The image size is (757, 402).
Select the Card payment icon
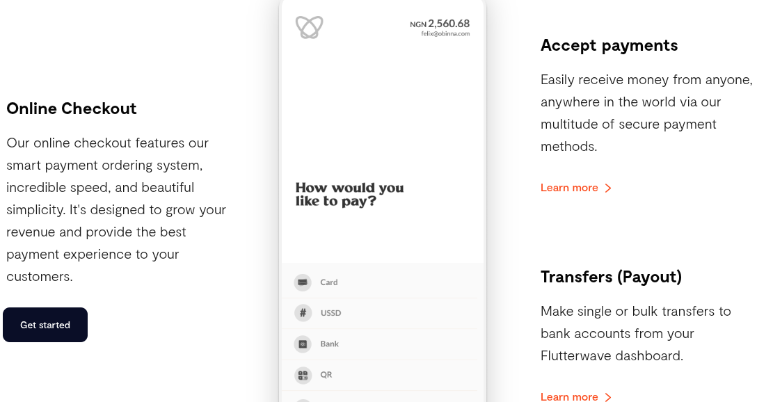pyautogui.click(x=303, y=282)
